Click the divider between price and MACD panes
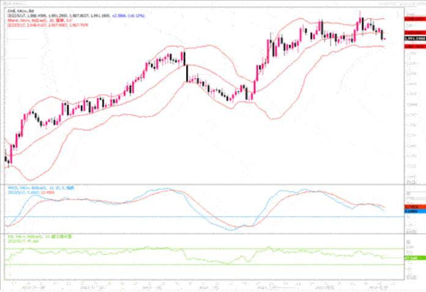The height and width of the screenshot is (292, 426). point(202,184)
